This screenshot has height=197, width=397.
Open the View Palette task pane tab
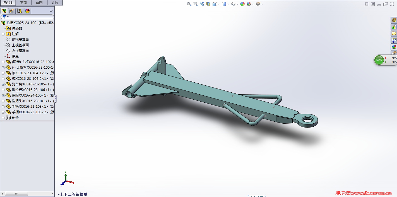pos(394,40)
